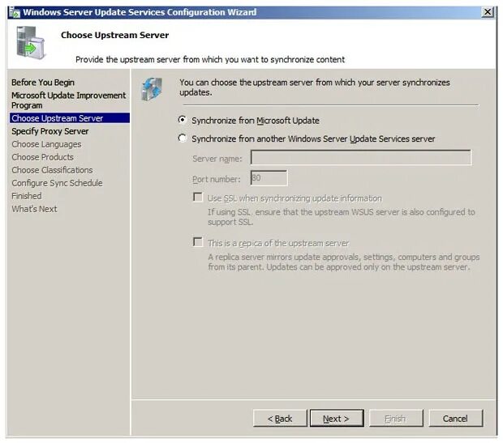Go to the Finished step

click(x=27, y=196)
